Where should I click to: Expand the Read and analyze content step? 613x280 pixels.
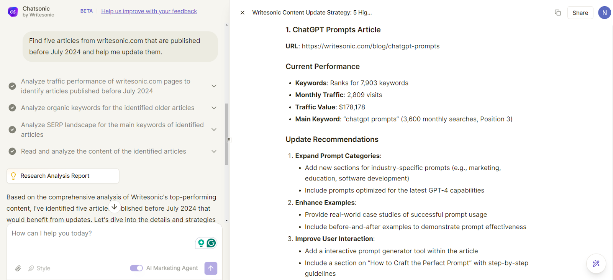[214, 151]
